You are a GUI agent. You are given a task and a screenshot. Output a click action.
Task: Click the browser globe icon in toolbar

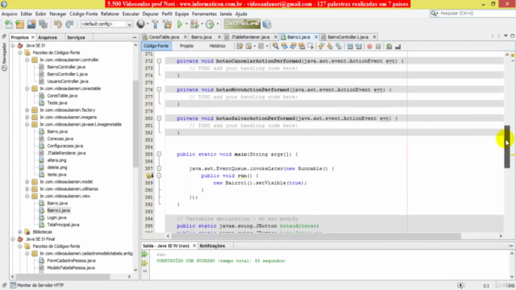point(140,24)
